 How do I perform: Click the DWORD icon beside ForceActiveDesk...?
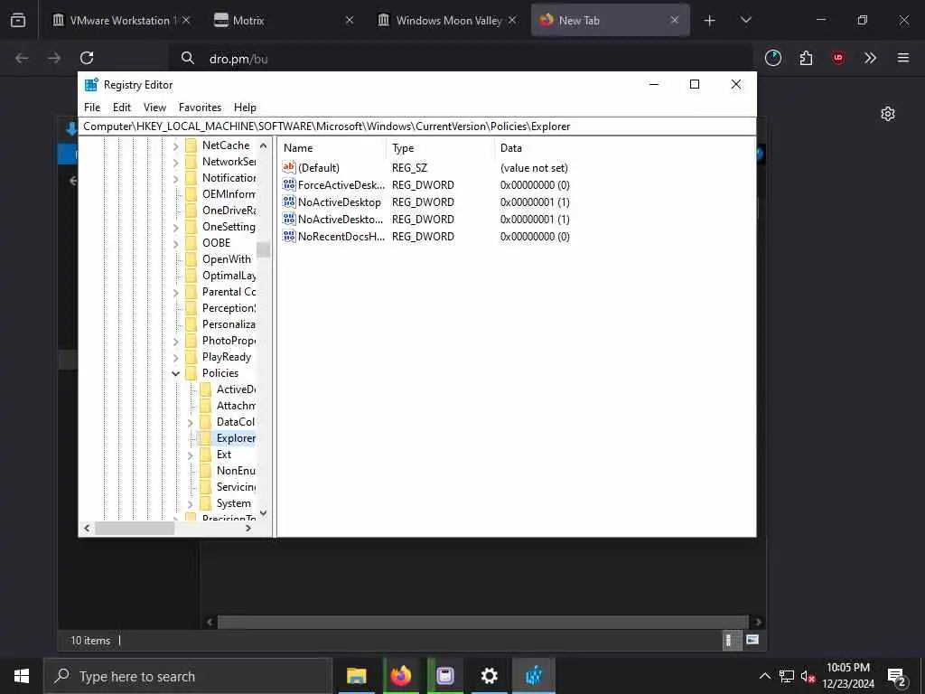tap(288, 184)
